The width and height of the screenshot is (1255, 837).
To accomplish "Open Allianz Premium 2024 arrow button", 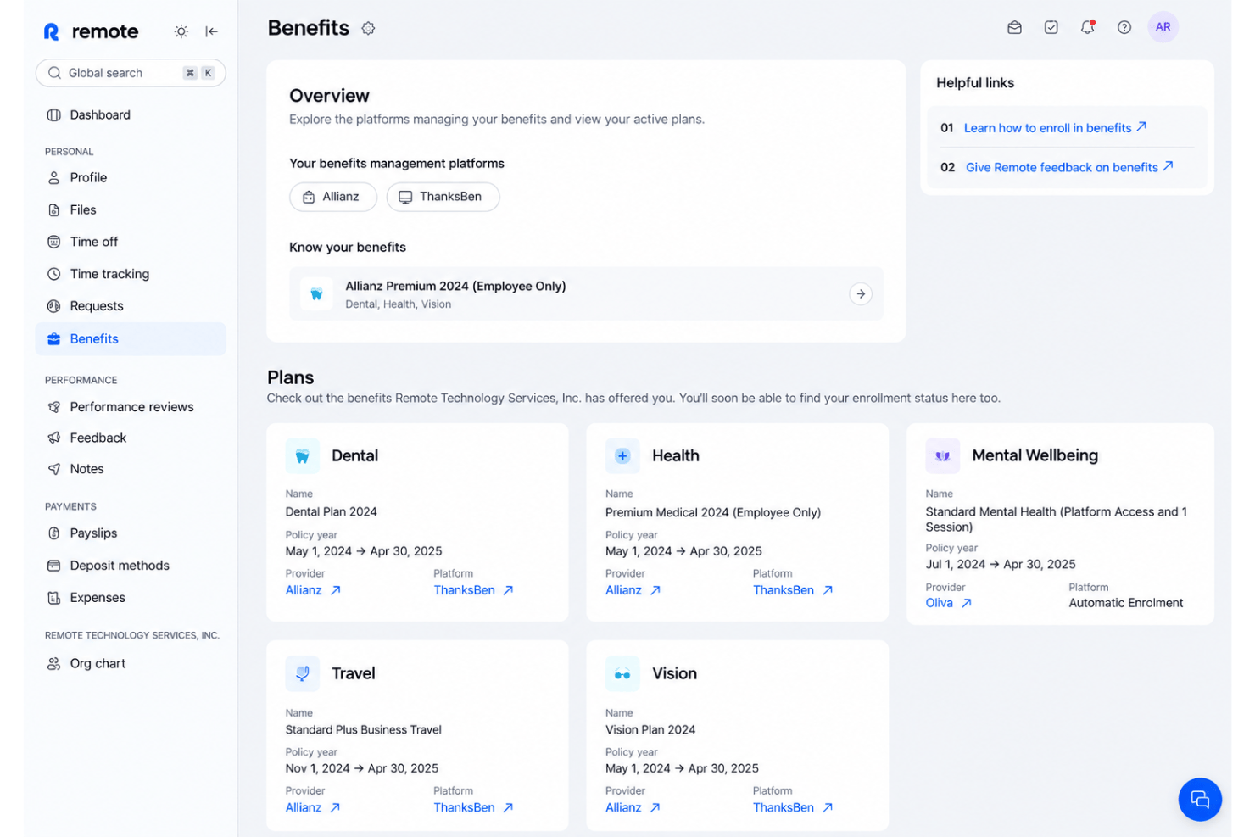I will (x=861, y=294).
